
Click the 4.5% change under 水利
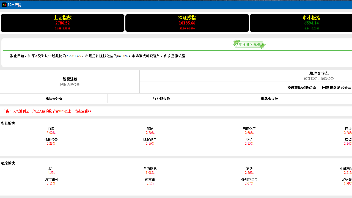click(x=51, y=173)
